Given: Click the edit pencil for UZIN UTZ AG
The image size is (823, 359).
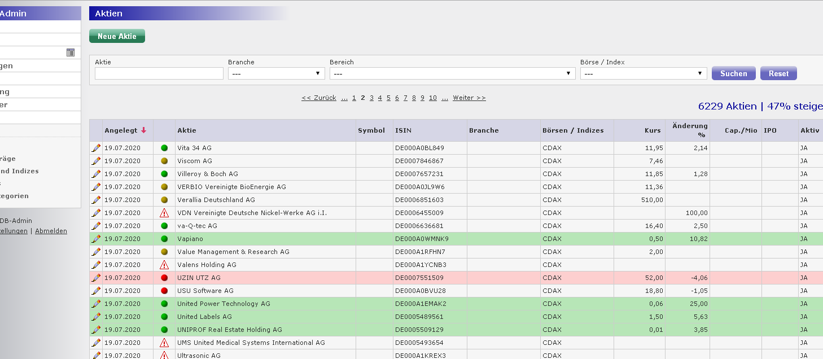Looking at the screenshot, I should click(x=96, y=278).
